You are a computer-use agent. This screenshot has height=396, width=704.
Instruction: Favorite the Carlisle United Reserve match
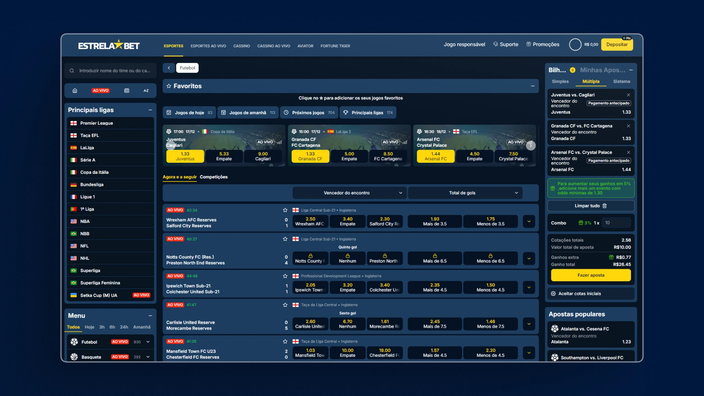tap(285, 305)
